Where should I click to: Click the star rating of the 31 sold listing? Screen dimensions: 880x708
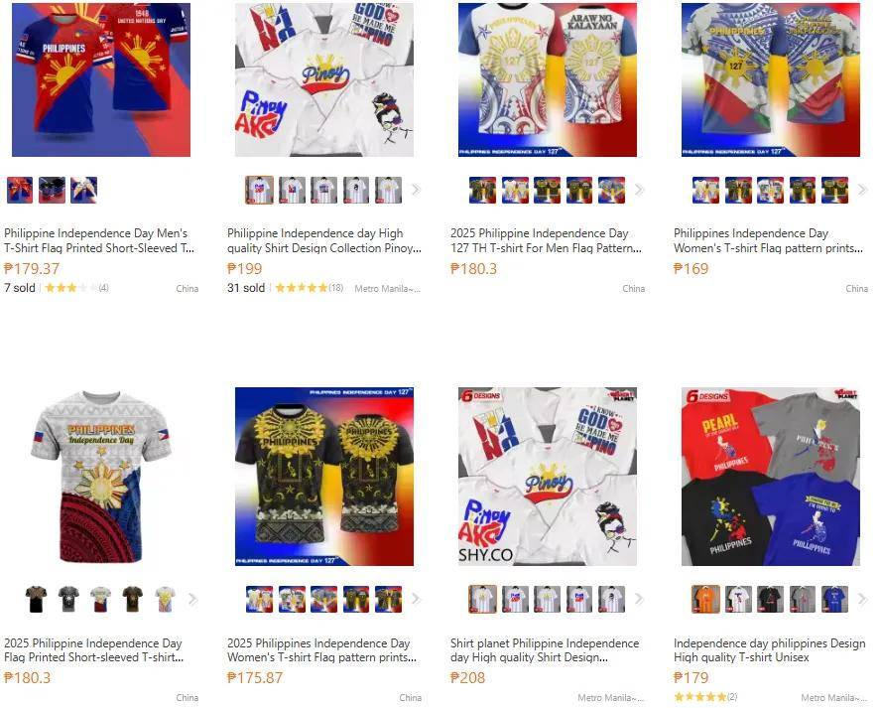click(x=302, y=288)
